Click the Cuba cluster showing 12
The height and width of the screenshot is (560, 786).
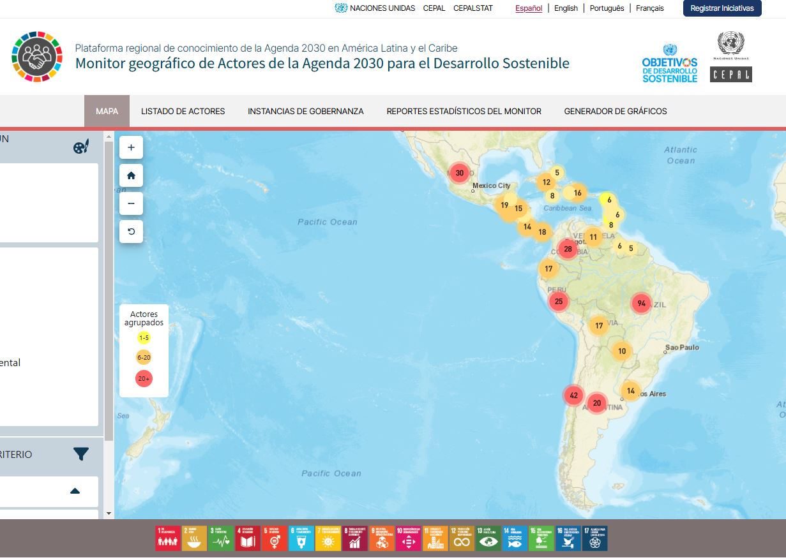[x=547, y=182]
